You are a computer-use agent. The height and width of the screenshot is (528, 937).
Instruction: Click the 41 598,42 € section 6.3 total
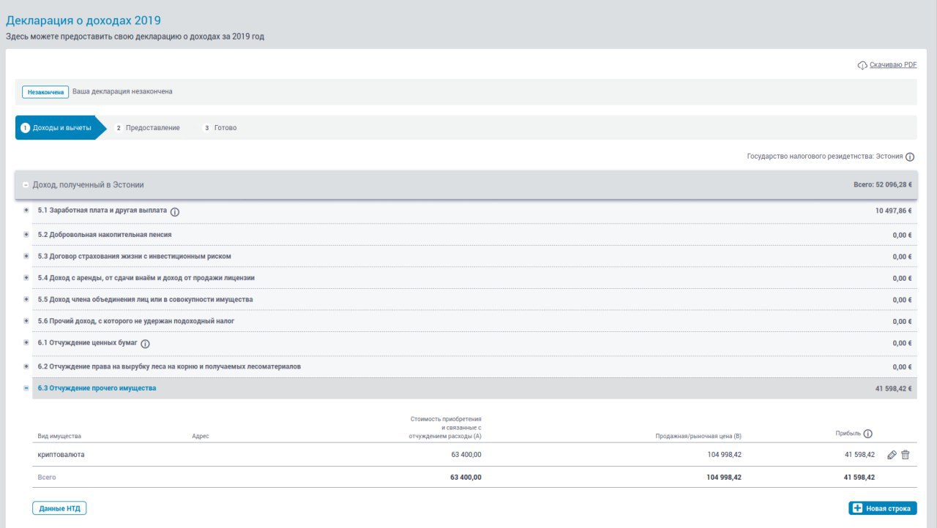point(893,388)
